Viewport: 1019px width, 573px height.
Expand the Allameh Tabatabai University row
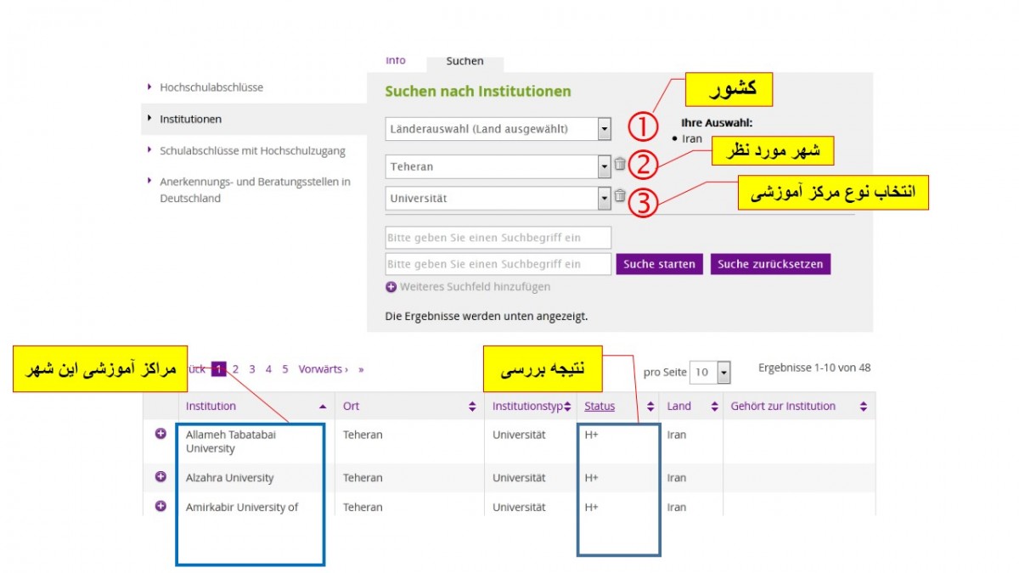(x=160, y=434)
